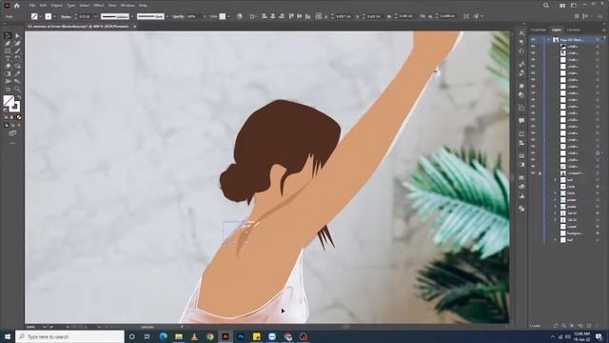The width and height of the screenshot is (609, 343).
Task: Click the large Stroke box in toolbar
Action: click(15, 107)
